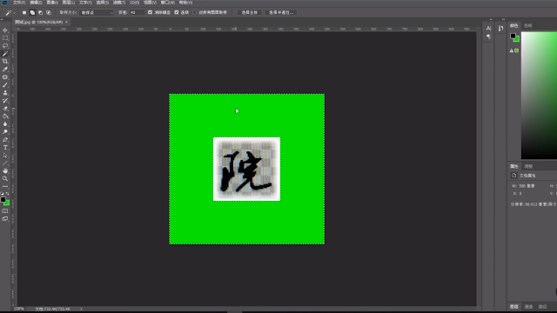
Task: Select the Eyedropper tool
Action: click(x=5, y=70)
